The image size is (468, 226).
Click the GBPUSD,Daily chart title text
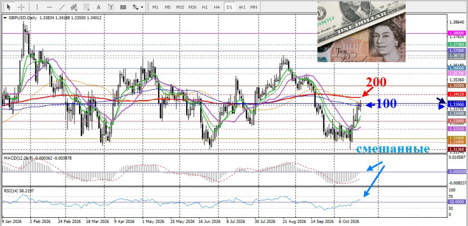coord(22,18)
